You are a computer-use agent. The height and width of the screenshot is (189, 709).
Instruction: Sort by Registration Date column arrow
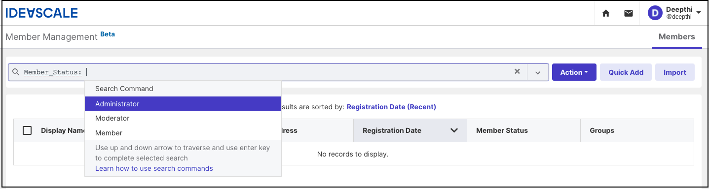(x=454, y=130)
